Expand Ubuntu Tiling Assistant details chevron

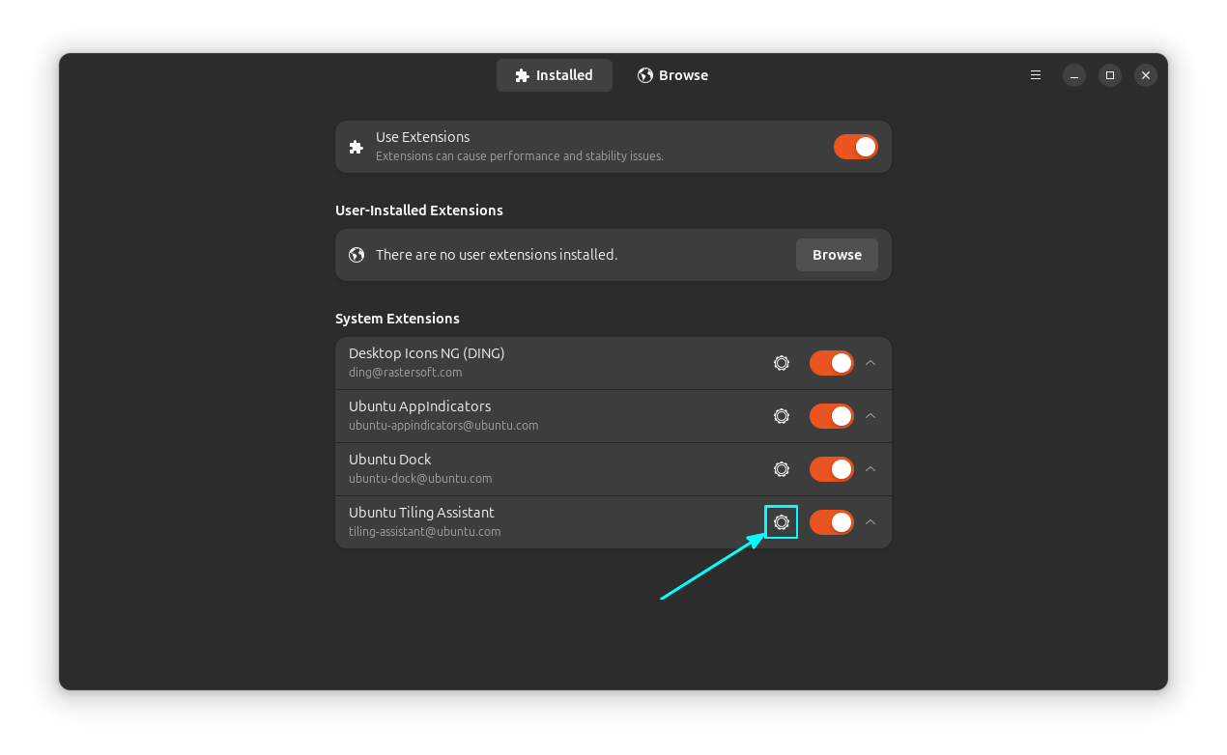[x=870, y=522]
